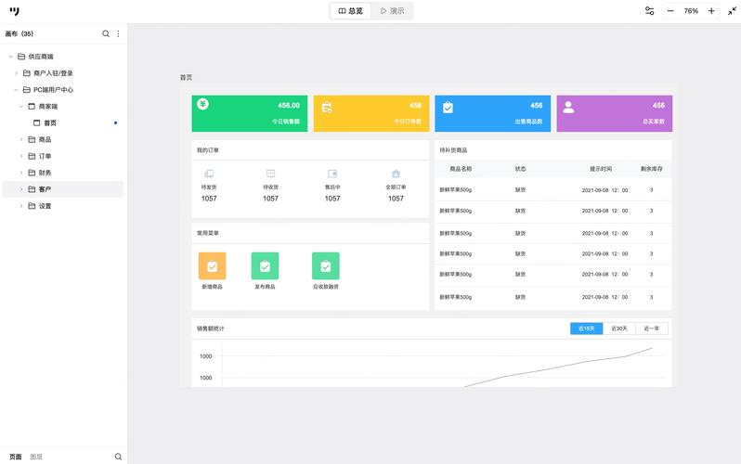Zoom in with the plus button
This screenshot has width=741, height=464.
[711, 11]
